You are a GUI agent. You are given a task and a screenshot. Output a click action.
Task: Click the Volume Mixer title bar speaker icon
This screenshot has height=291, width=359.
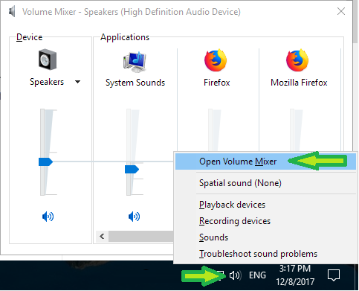point(12,12)
